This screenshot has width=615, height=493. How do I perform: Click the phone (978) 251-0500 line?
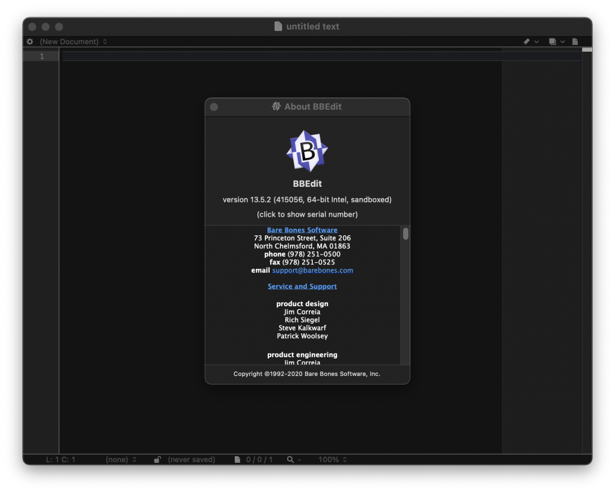[302, 254]
